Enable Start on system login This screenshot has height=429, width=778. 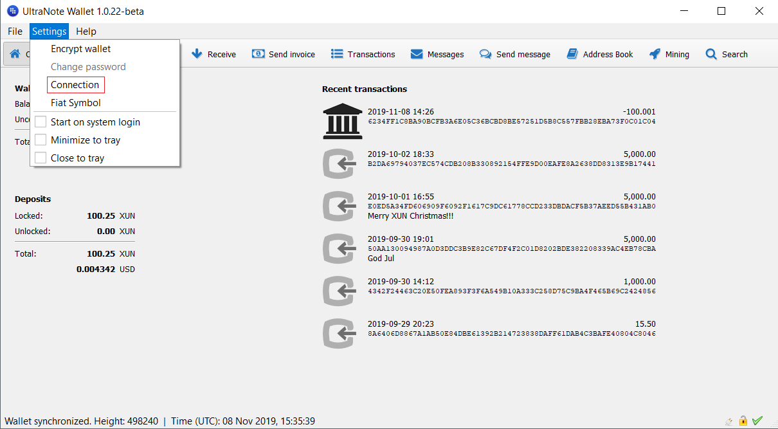(41, 122)
